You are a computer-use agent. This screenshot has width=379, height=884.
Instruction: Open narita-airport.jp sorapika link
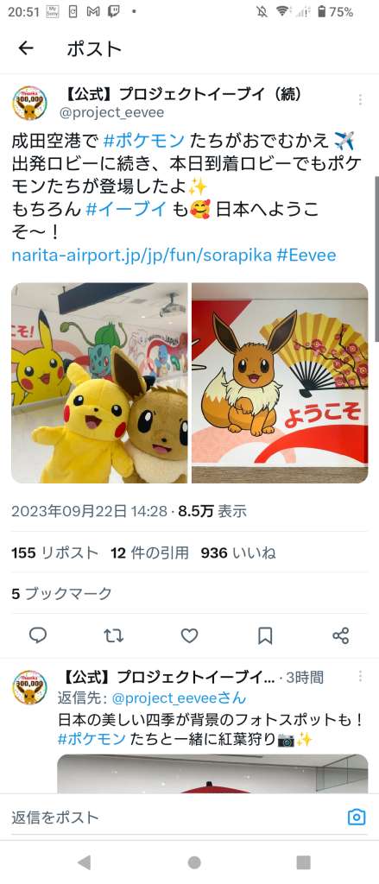click(x=142, y=256)
